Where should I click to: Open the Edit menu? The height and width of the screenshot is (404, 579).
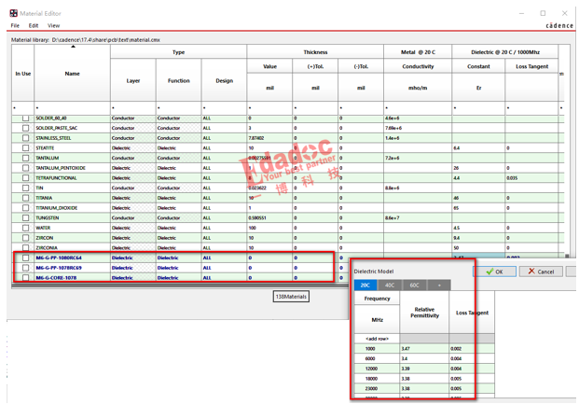pyautogui.click(x=34, y=26)
